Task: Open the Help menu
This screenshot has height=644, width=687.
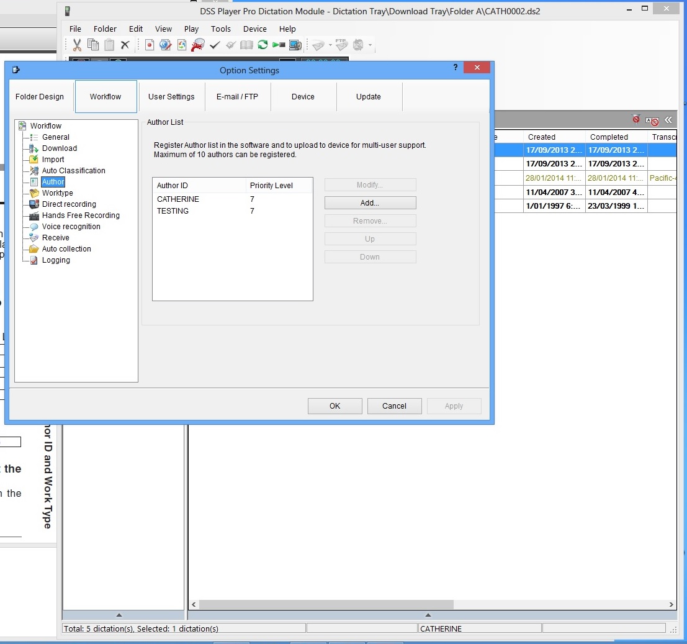Action: tap(287, 29)
